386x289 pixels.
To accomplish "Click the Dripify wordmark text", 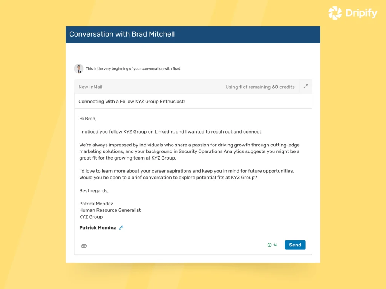I will pos(360,13).
